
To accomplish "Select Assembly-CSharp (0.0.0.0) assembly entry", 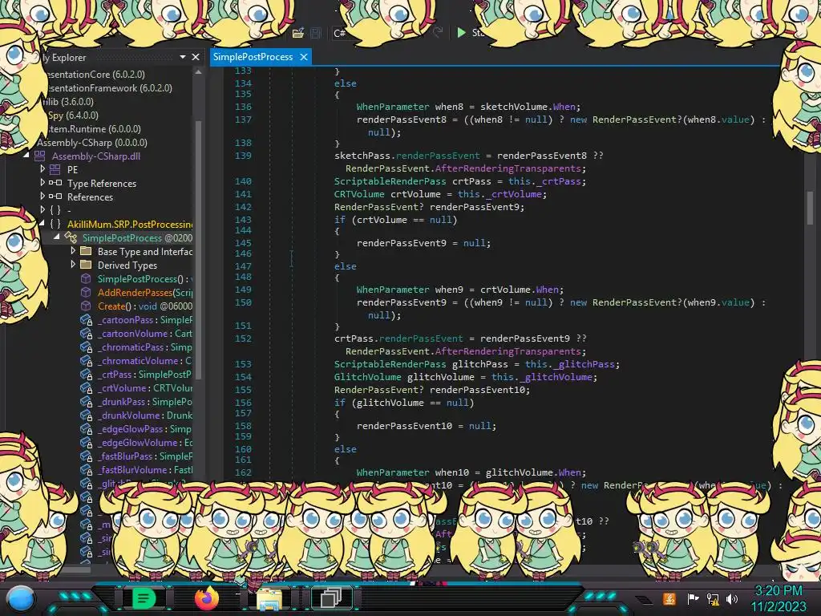I will pyautogui.click(x=92, y=143).
